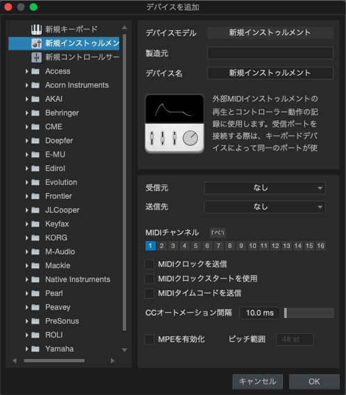The height and width of the screenshot is (395, 346).
Task: Toggle MIDI channel 12
Action: [275, 246]
